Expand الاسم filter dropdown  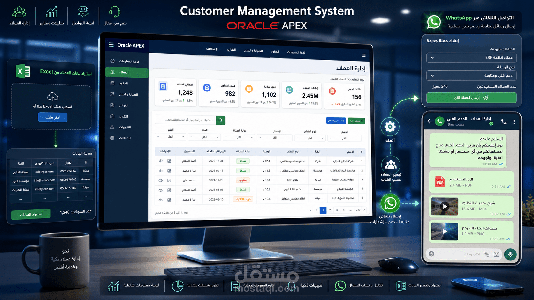pos(345,138)
